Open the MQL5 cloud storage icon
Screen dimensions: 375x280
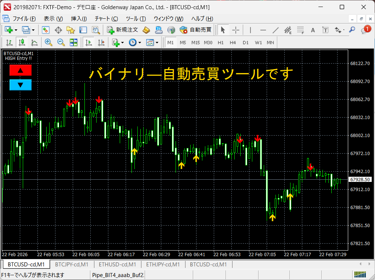(x=159, y=30)
